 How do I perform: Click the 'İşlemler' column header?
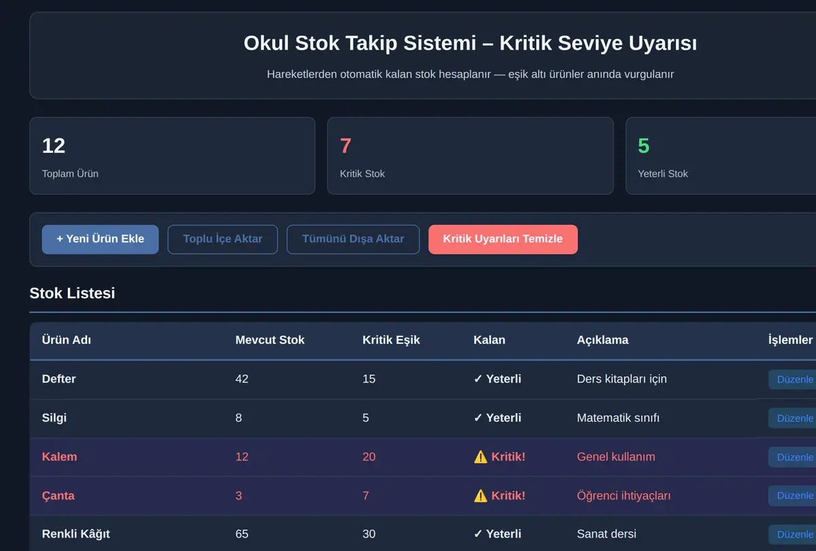click(790, 340)
